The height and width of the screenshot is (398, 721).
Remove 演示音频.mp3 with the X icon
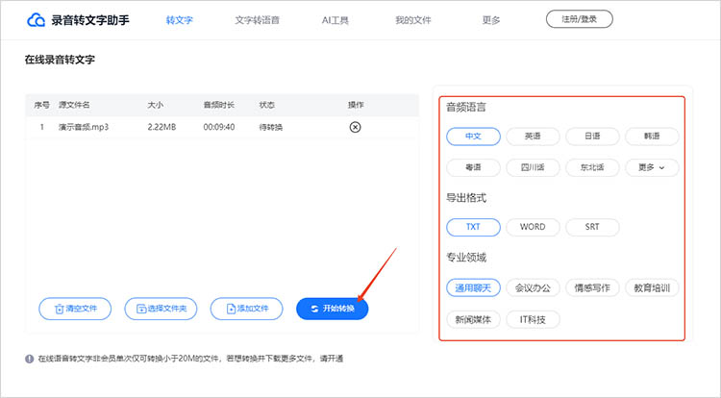tap(355, 127)
